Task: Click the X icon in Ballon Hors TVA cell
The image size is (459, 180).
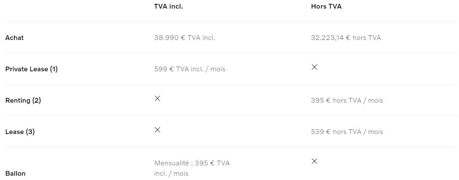Action: (314, 161)
